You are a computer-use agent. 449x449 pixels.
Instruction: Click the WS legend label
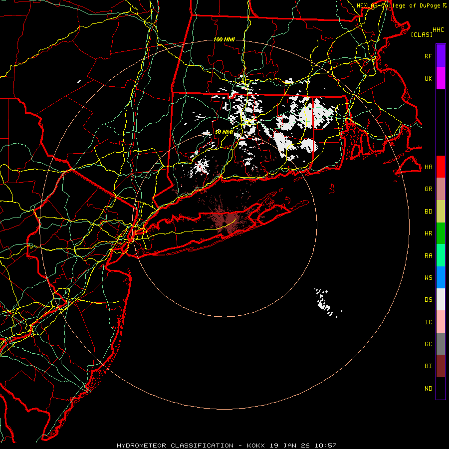(429, 278)
